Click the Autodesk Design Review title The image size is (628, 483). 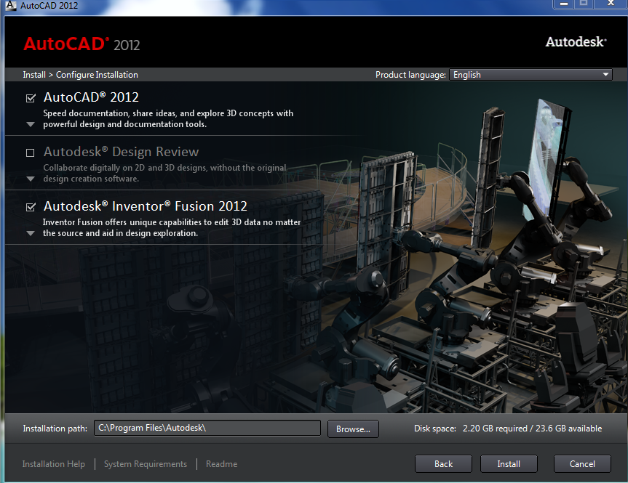(121, 152)
